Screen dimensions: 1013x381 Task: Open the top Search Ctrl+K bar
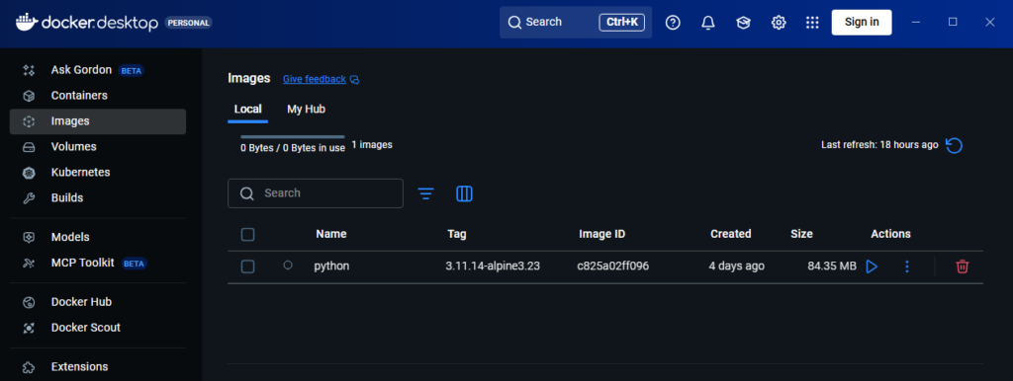576,23
